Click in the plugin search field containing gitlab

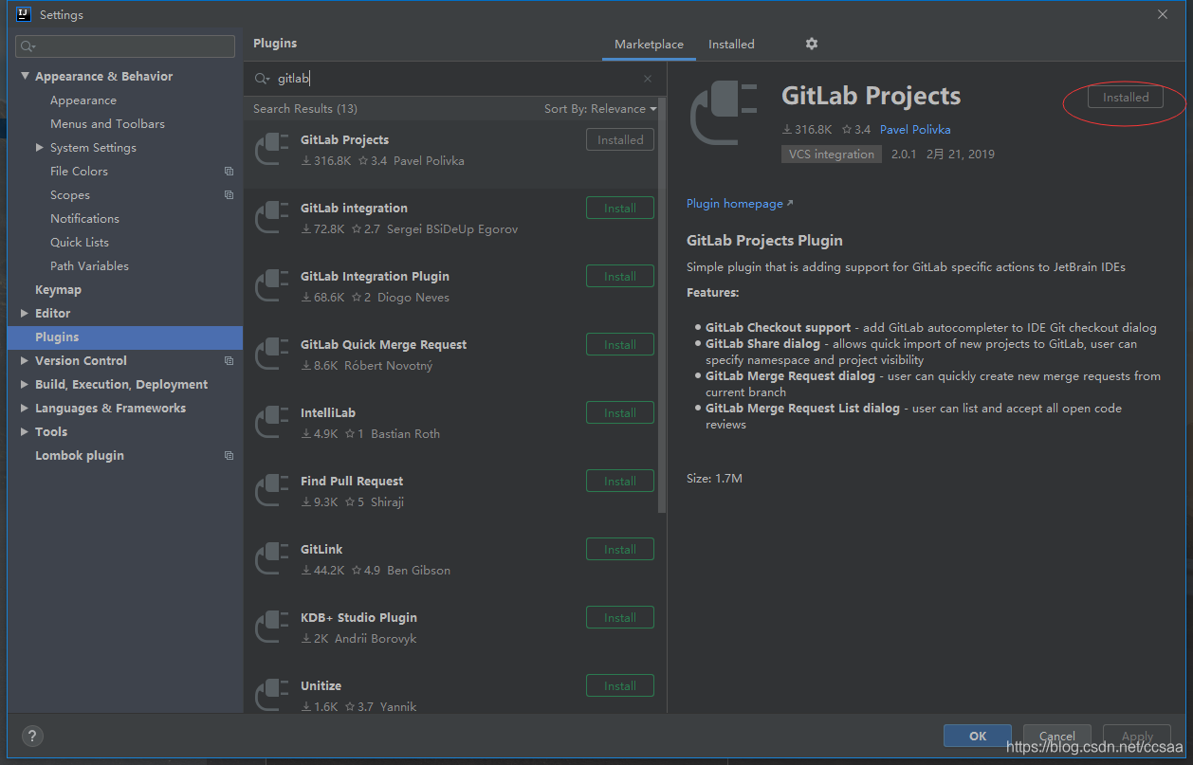pyautogui.click(x=455, y=80)
